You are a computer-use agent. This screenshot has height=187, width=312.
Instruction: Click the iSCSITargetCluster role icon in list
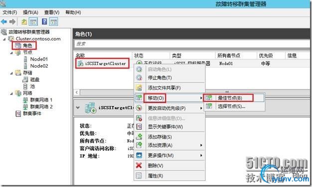click(80, 64)
